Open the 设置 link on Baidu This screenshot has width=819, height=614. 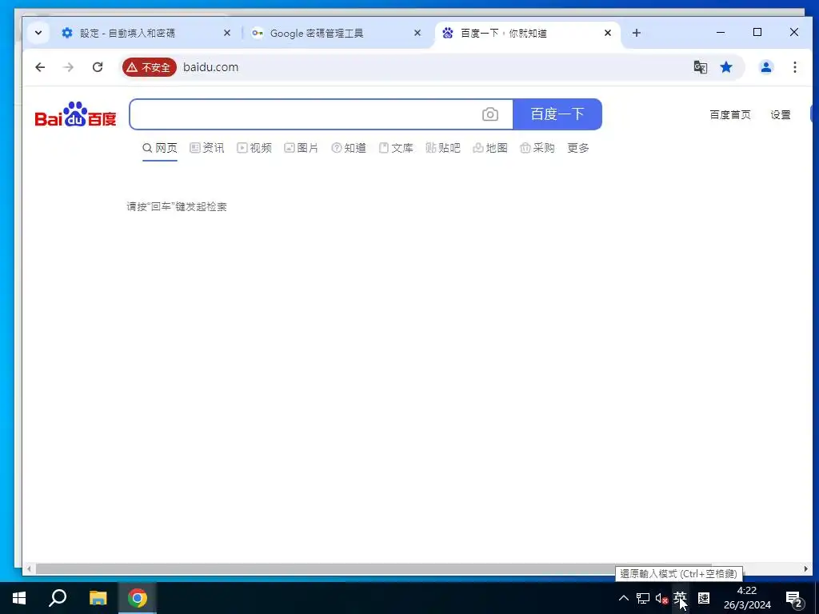point(781,115)
